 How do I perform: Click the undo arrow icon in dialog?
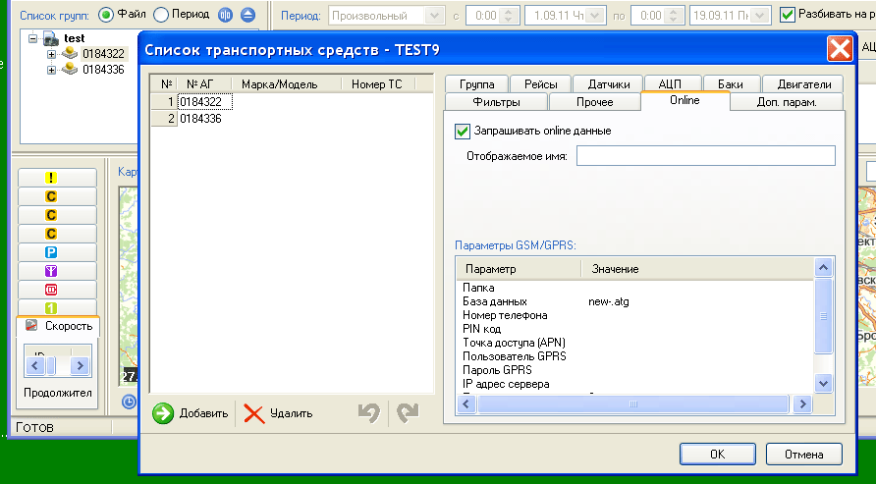pos(369,413)
